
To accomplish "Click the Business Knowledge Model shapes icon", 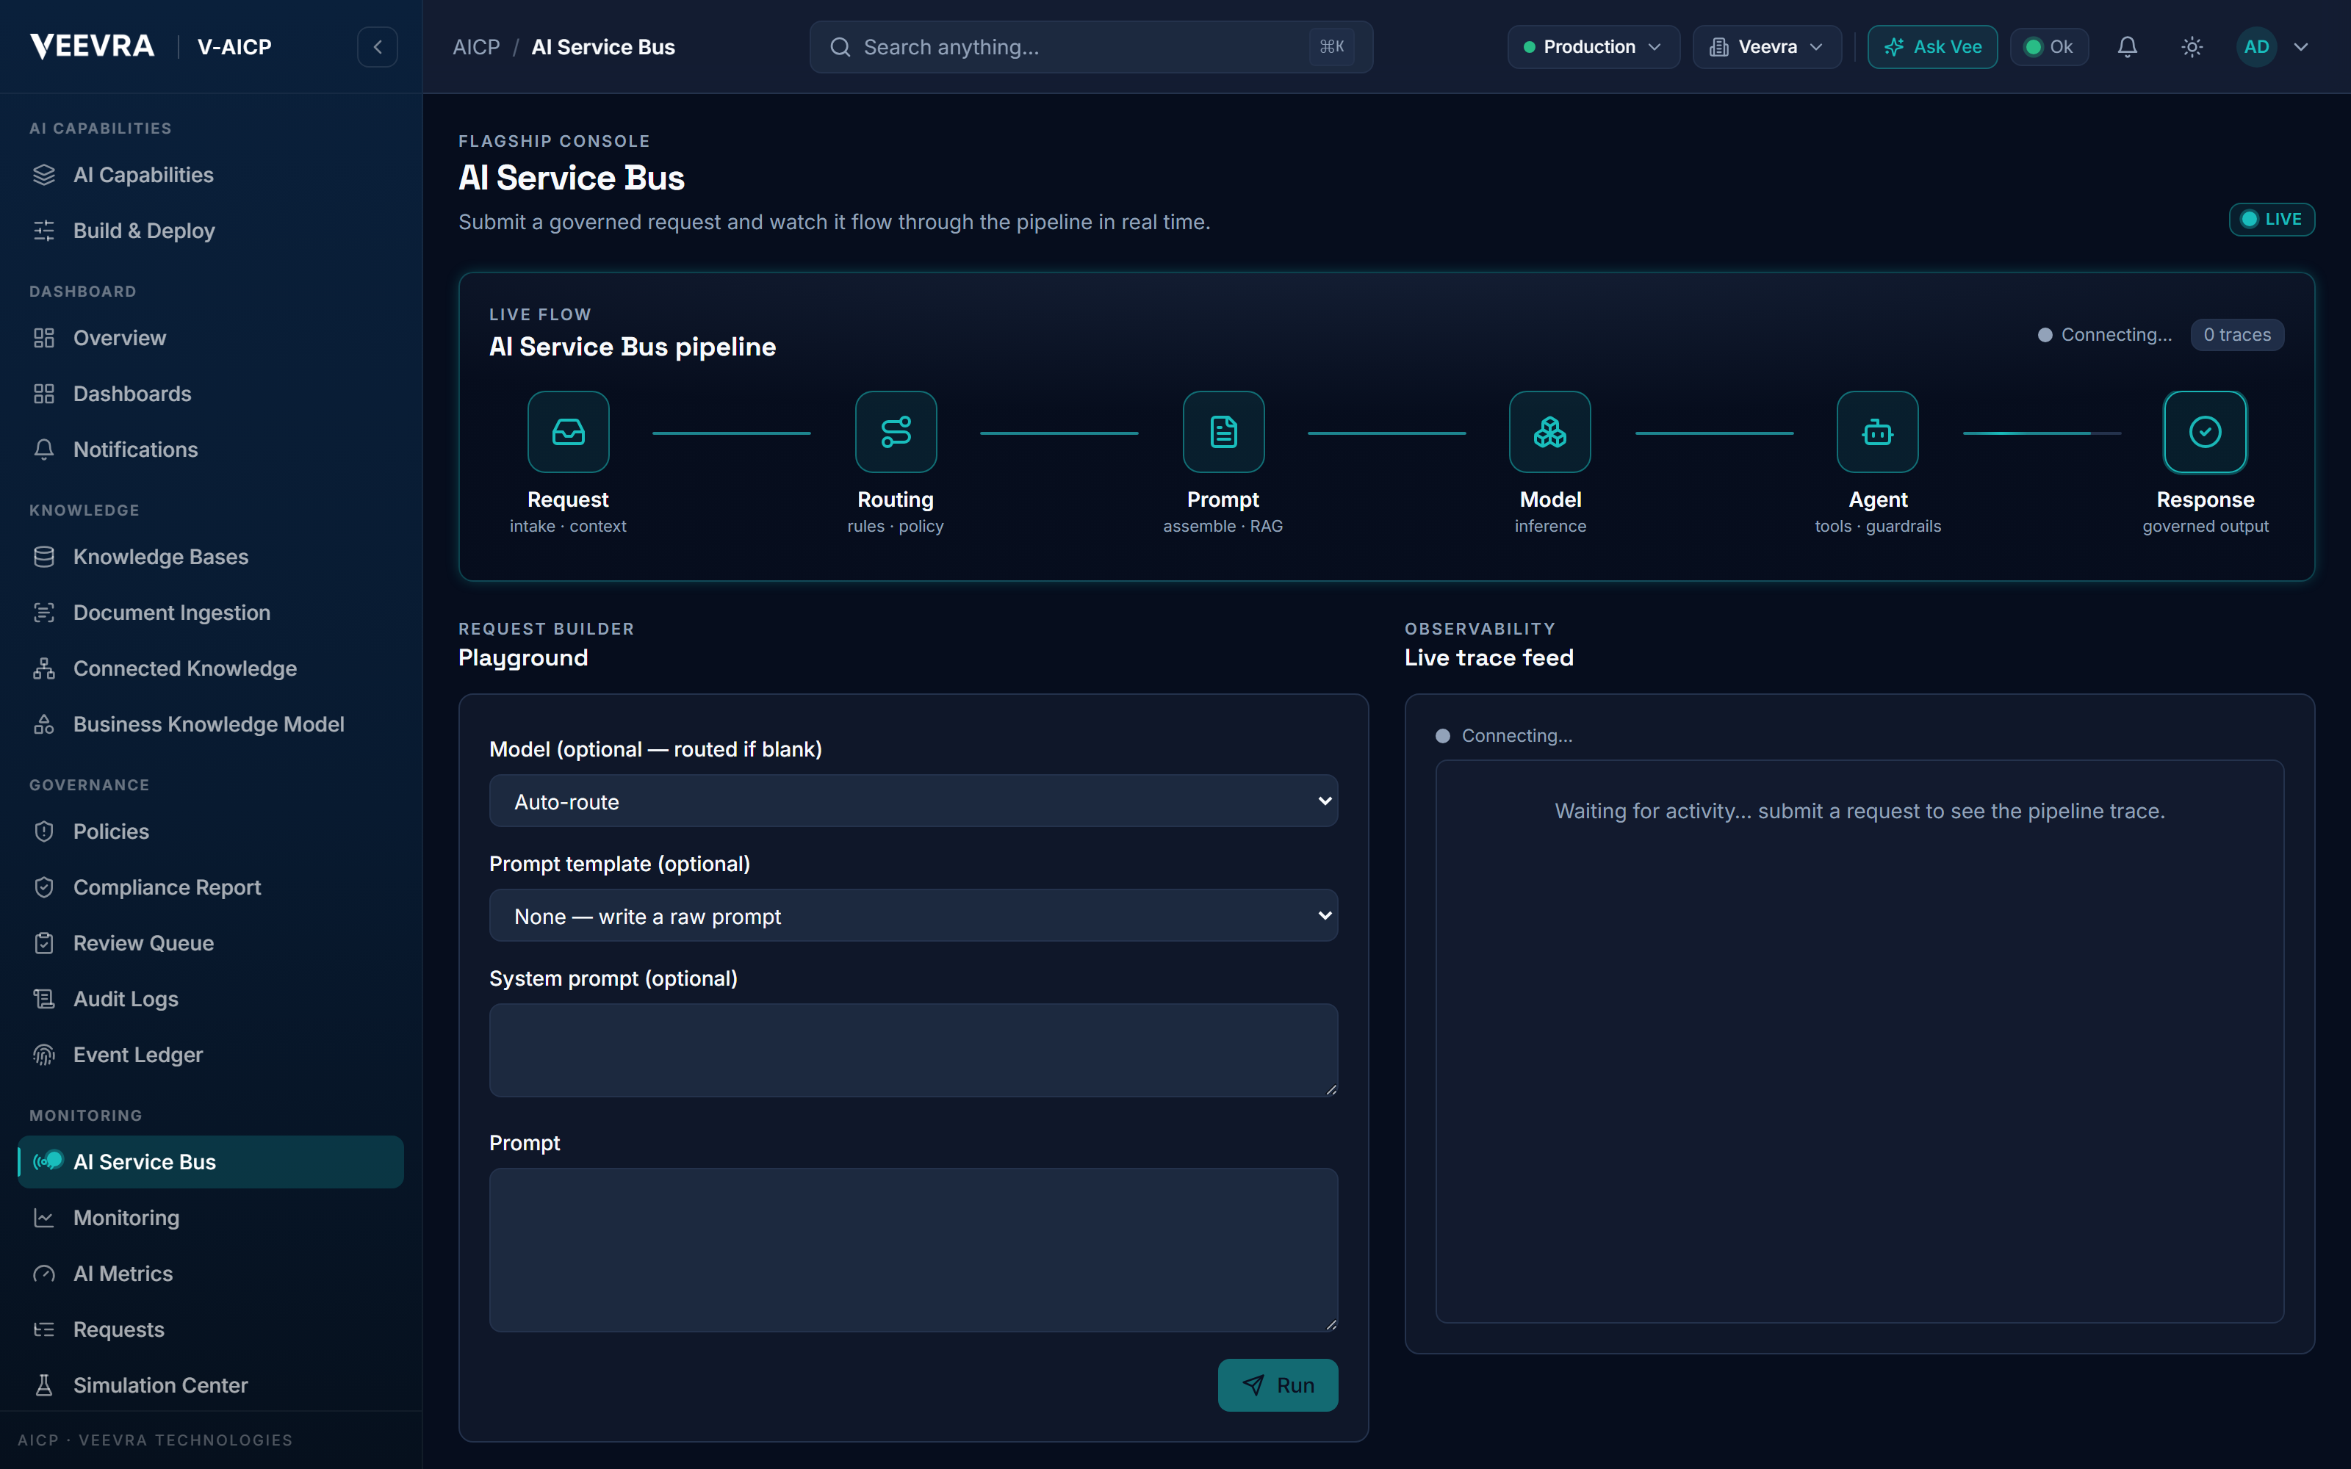I will tap(44, 723).
